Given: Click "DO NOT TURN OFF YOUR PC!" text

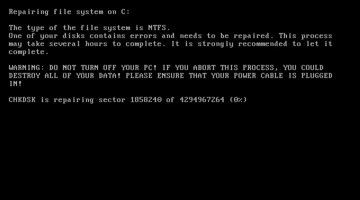Looking at the screenshot, I should [103, 67].
